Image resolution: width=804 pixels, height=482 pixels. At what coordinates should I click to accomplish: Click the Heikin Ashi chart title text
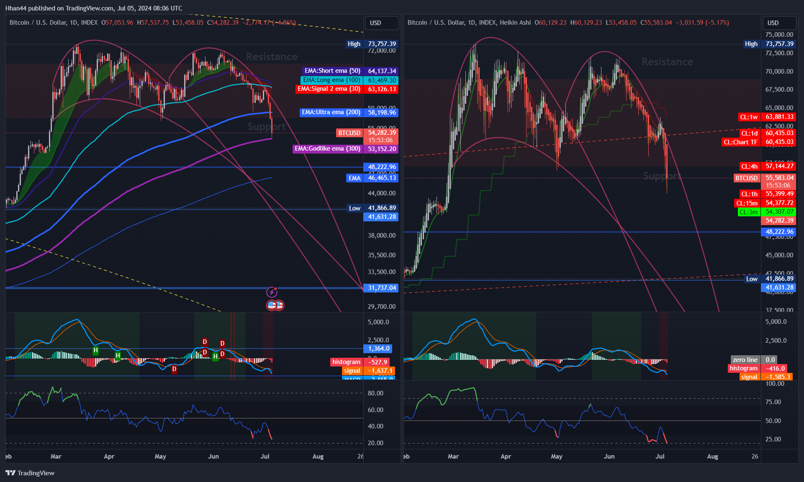[x=469, y=23]
